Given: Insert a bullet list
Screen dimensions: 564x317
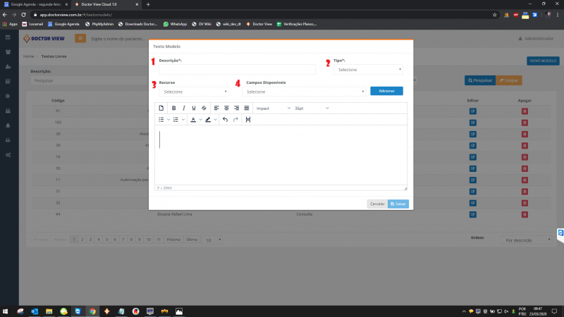Looking at the screenshot, I should click(x=161, y=120).
